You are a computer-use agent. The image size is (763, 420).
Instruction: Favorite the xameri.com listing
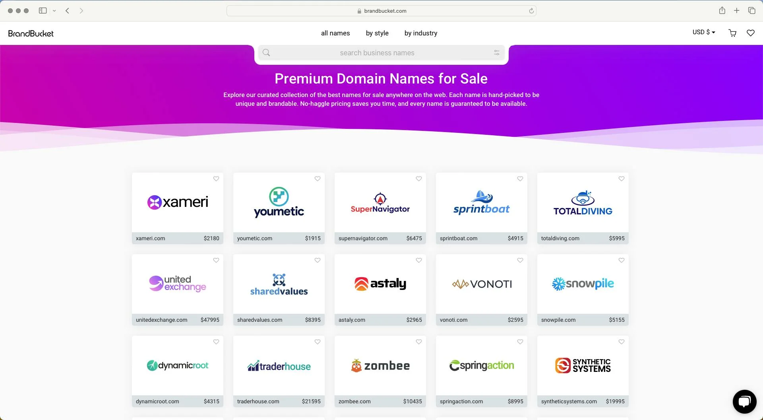(x=216, y=179)
